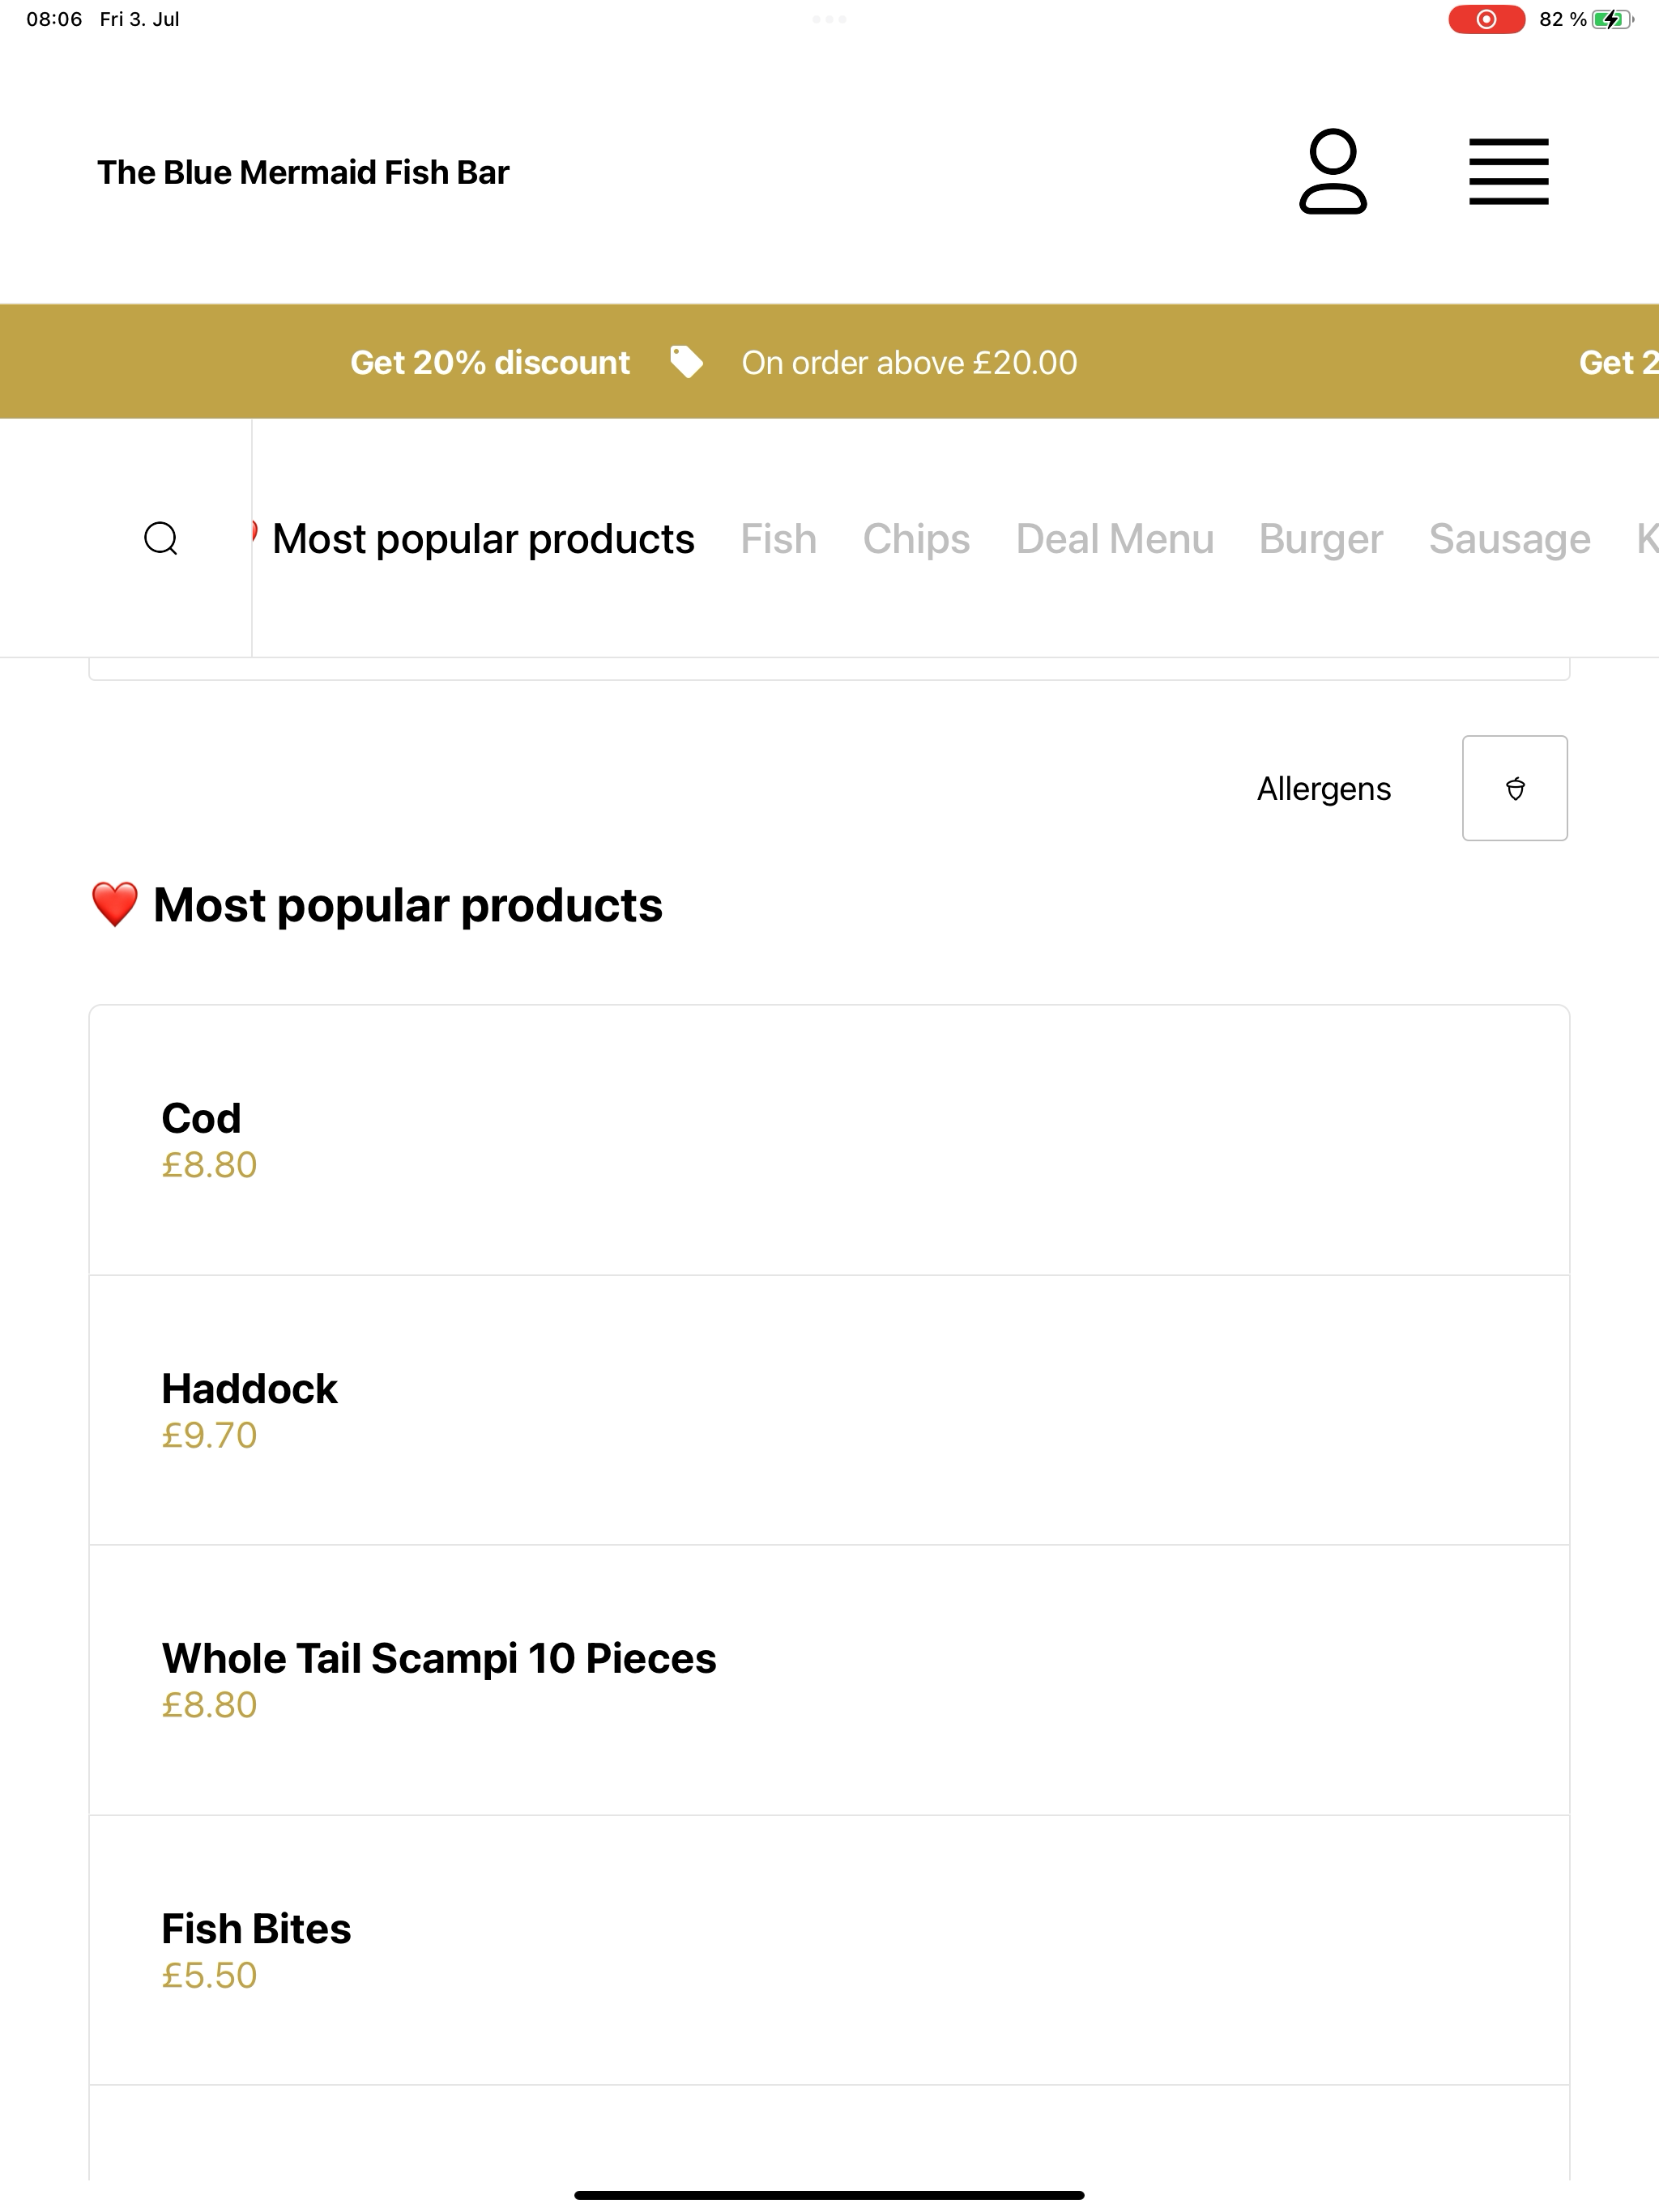Open the allergens acorn icon button
Image resolution: width=1659 pixels, height=2212 pixels.
[1515, 788]
